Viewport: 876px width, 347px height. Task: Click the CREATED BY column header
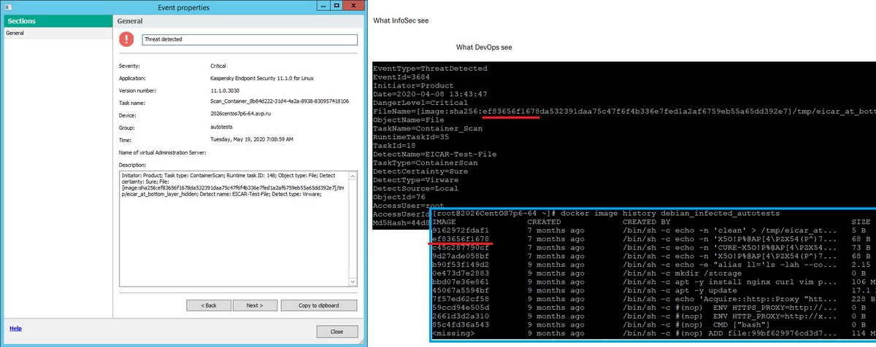click(646, 222)
